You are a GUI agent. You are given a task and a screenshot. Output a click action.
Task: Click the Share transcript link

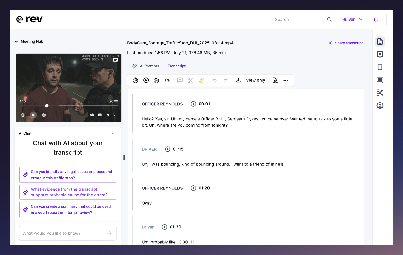(x=346, y=43)
